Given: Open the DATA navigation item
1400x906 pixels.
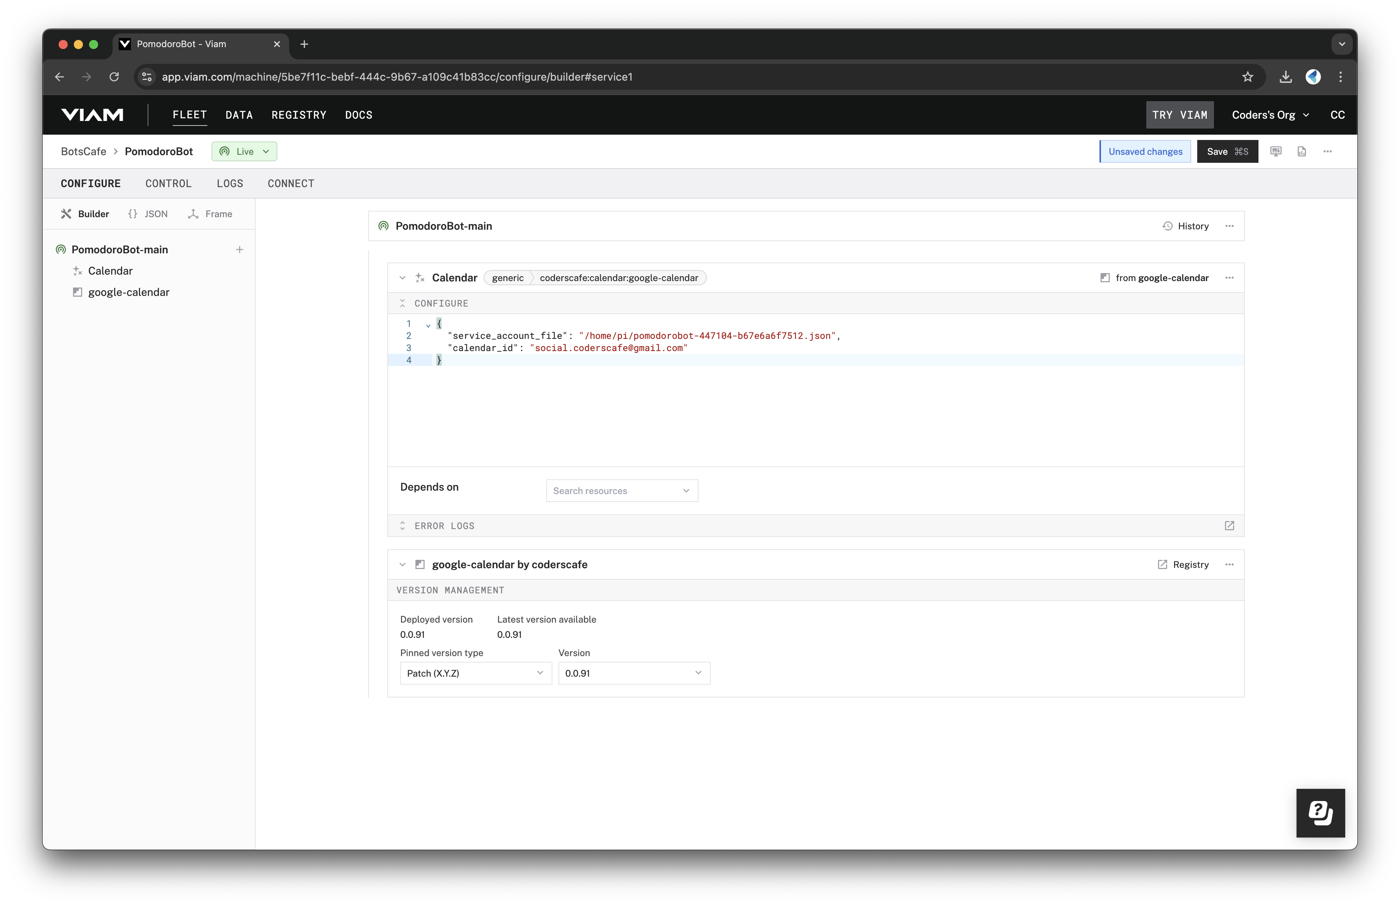Looking at the screenshot, I should click(x=239, y=114).
